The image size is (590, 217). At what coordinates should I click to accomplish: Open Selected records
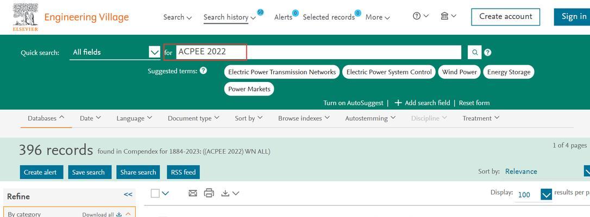(329, 17)
